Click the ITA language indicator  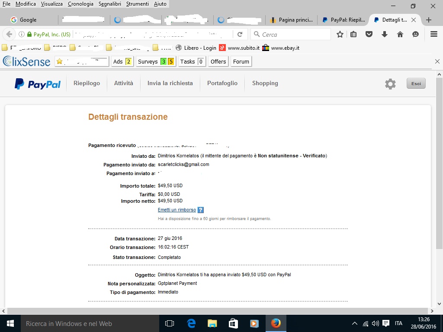click(398, 323)
